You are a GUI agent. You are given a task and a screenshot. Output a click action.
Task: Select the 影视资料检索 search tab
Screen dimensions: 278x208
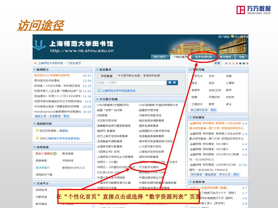click(x=152, y=76)
